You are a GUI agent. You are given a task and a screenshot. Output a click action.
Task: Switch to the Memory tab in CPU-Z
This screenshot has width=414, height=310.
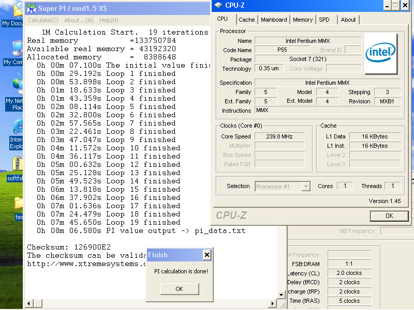(303, 20)
